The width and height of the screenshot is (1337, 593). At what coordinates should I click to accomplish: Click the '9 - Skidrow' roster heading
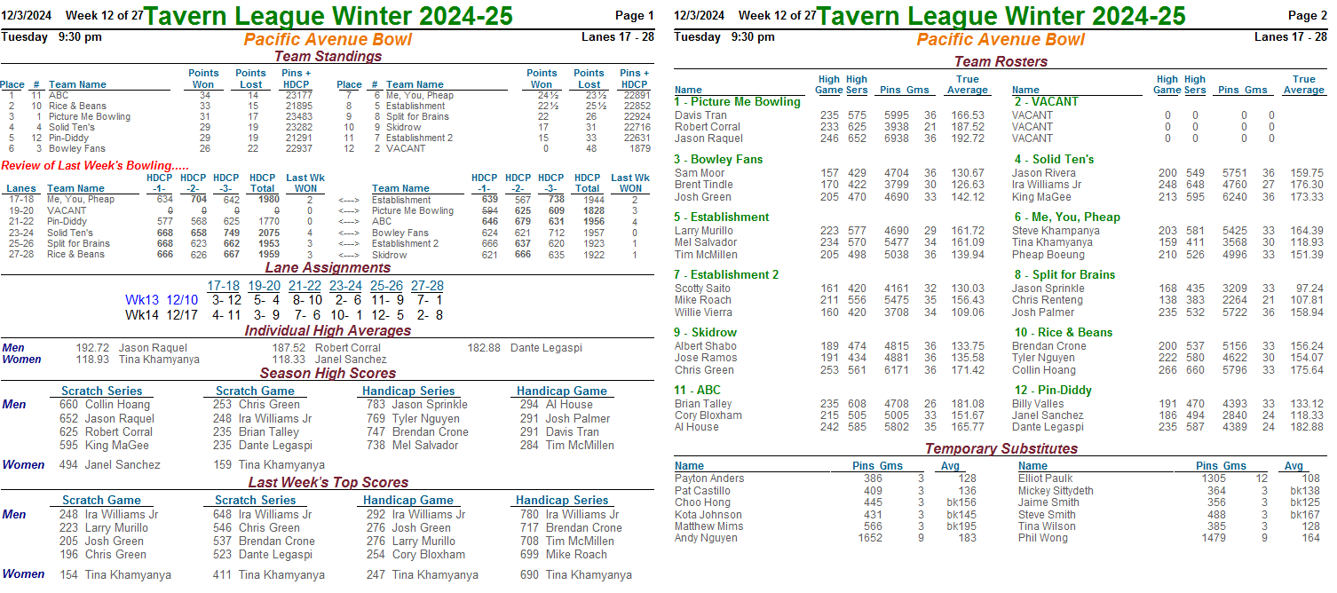pyautogui.click(x=706, y=332)
